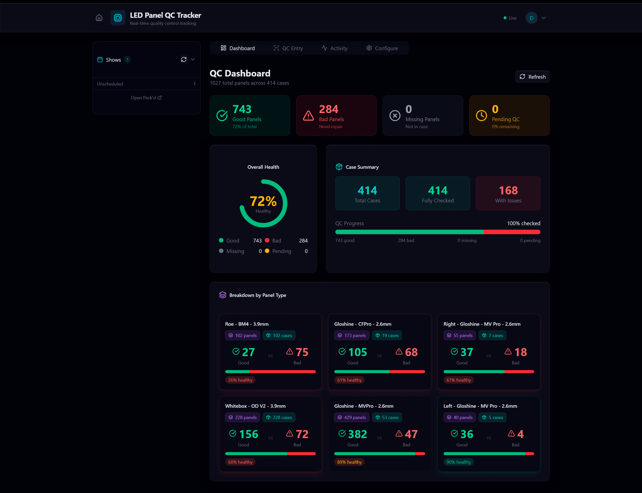Click the home icon in the header
The height and width of the screenshot is (493, 642).
coord(99,18)
